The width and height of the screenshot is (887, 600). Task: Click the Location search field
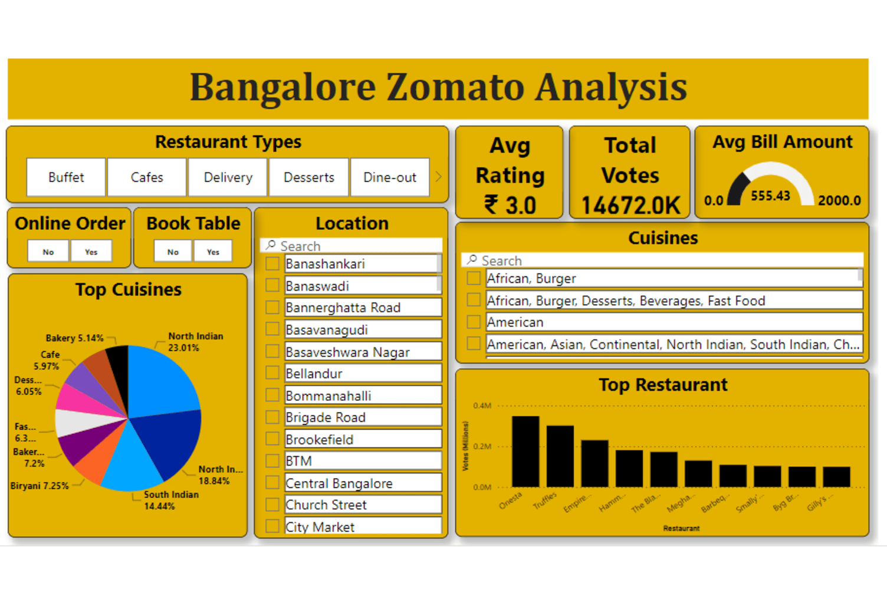point(351,246)
